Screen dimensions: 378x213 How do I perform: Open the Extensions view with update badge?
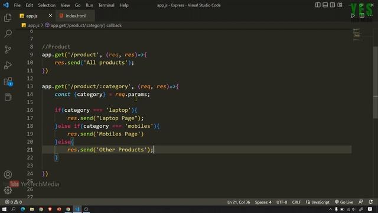(x=8, y=82)
